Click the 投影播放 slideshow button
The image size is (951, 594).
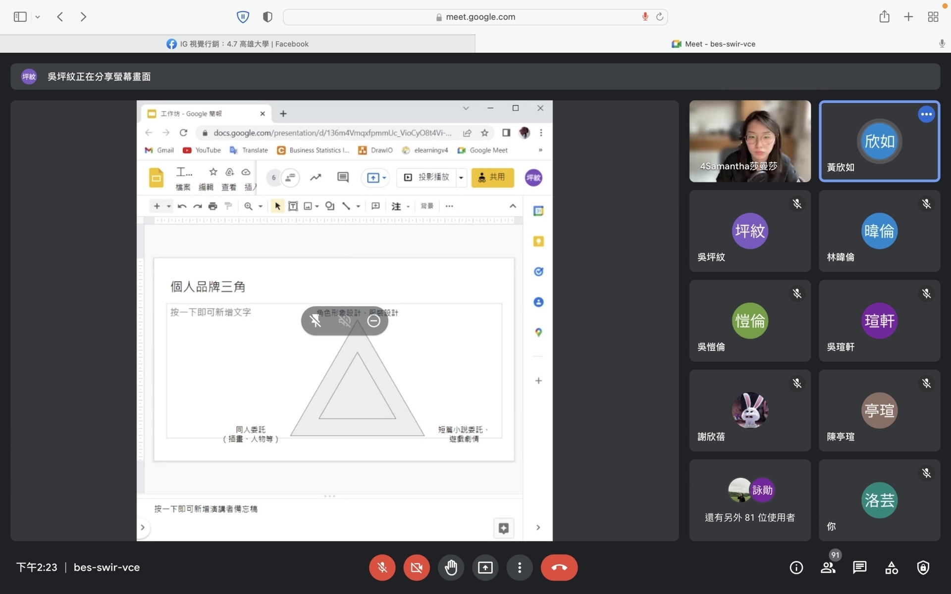coord(426,177)
